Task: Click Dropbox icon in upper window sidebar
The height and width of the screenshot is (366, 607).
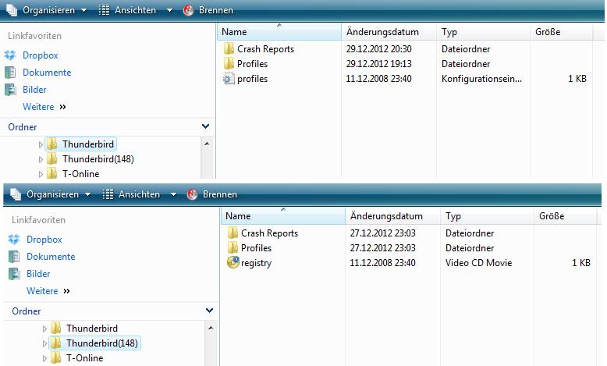Action: (10, 55)
